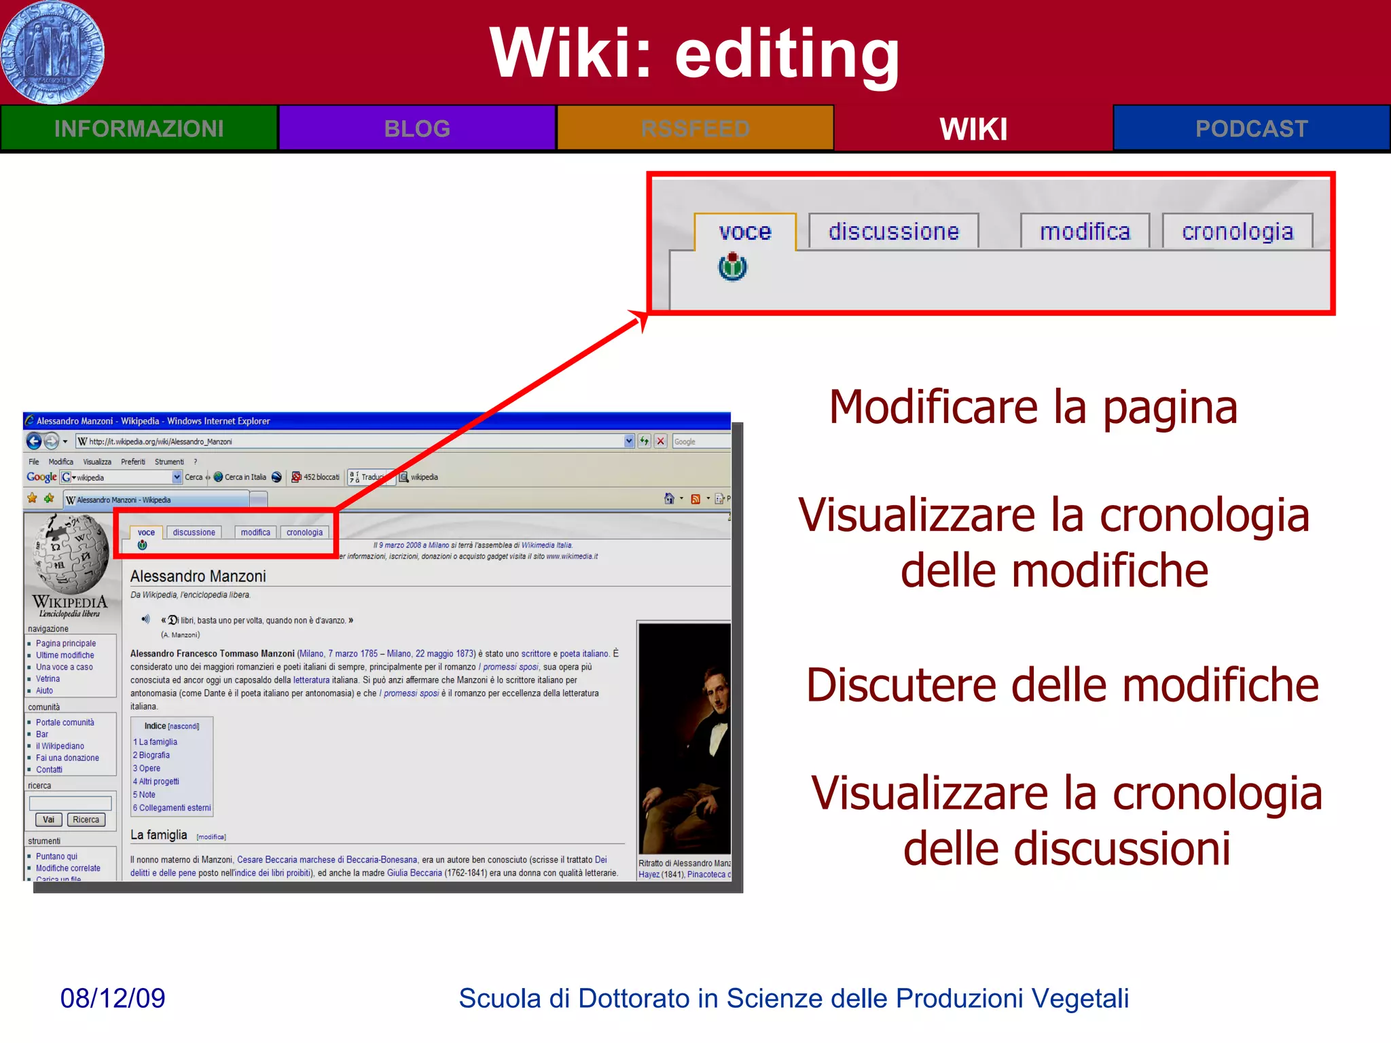This screenshot has height=1043, width=1391.
Task: Open the ? help menu
Action: pyautogui.click(x=196, y=462)
